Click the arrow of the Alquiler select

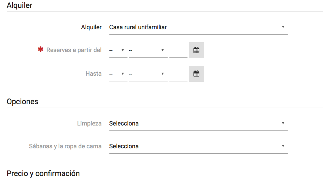(283, 27)
